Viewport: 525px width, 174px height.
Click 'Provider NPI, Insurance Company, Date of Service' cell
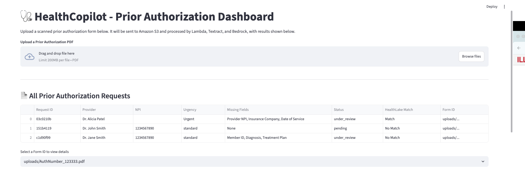(x=278, y=119)
